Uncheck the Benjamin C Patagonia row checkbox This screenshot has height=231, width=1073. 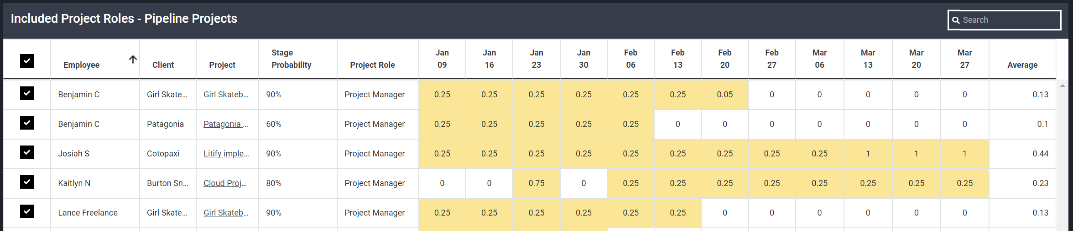pos(27,123)
